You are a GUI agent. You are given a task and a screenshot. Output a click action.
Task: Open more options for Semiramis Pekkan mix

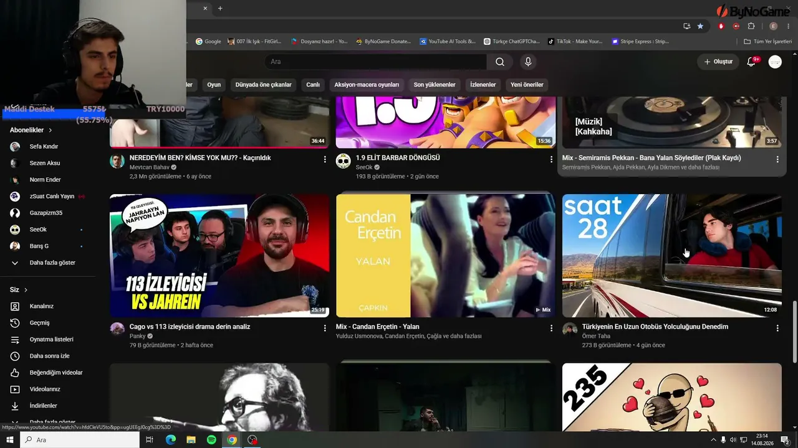coord(777,159)
